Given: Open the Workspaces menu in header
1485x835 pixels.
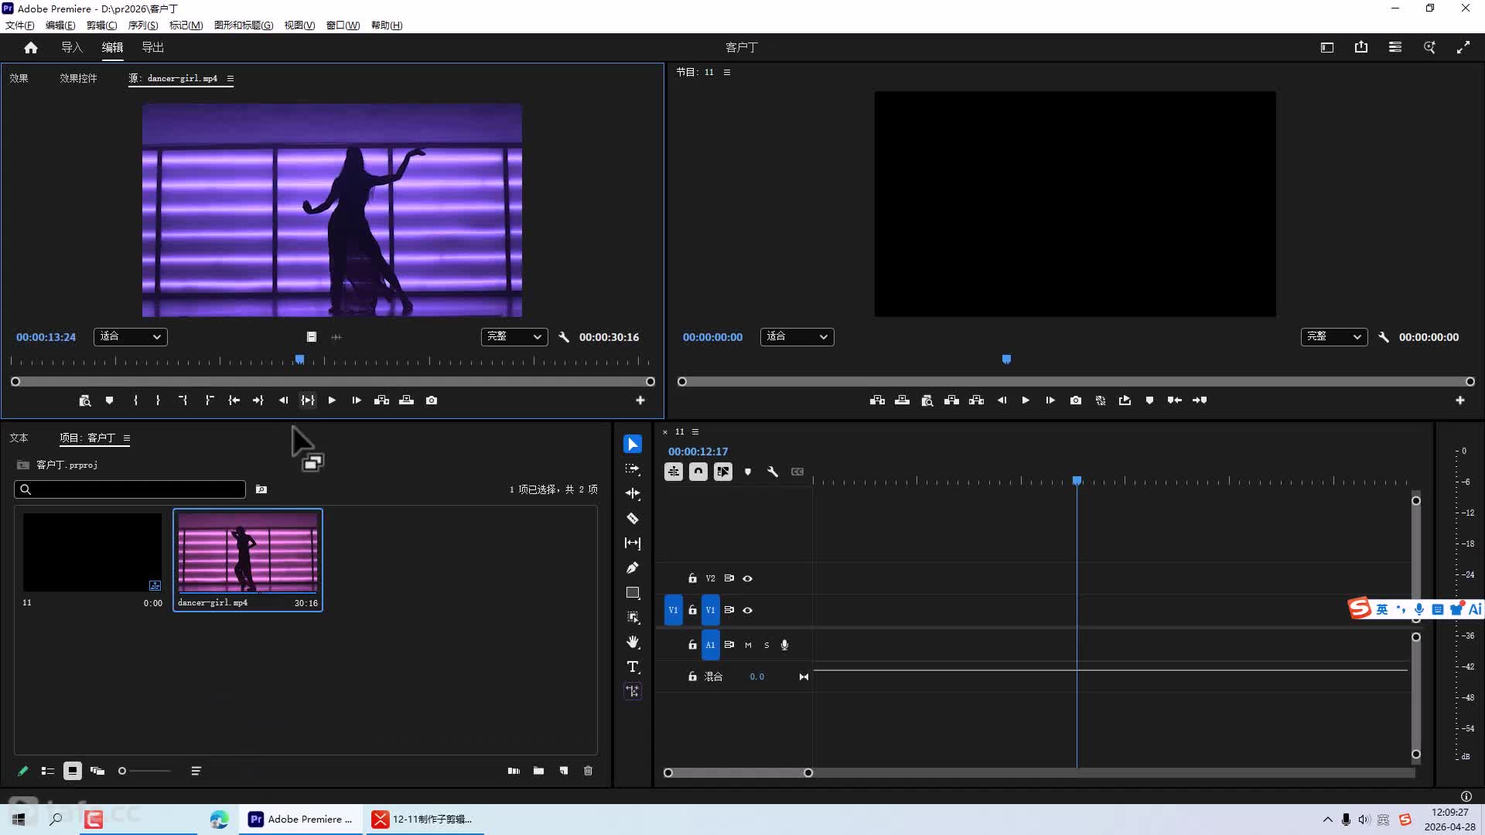Looking at the screenshot, I should [x=1327, y=47].
